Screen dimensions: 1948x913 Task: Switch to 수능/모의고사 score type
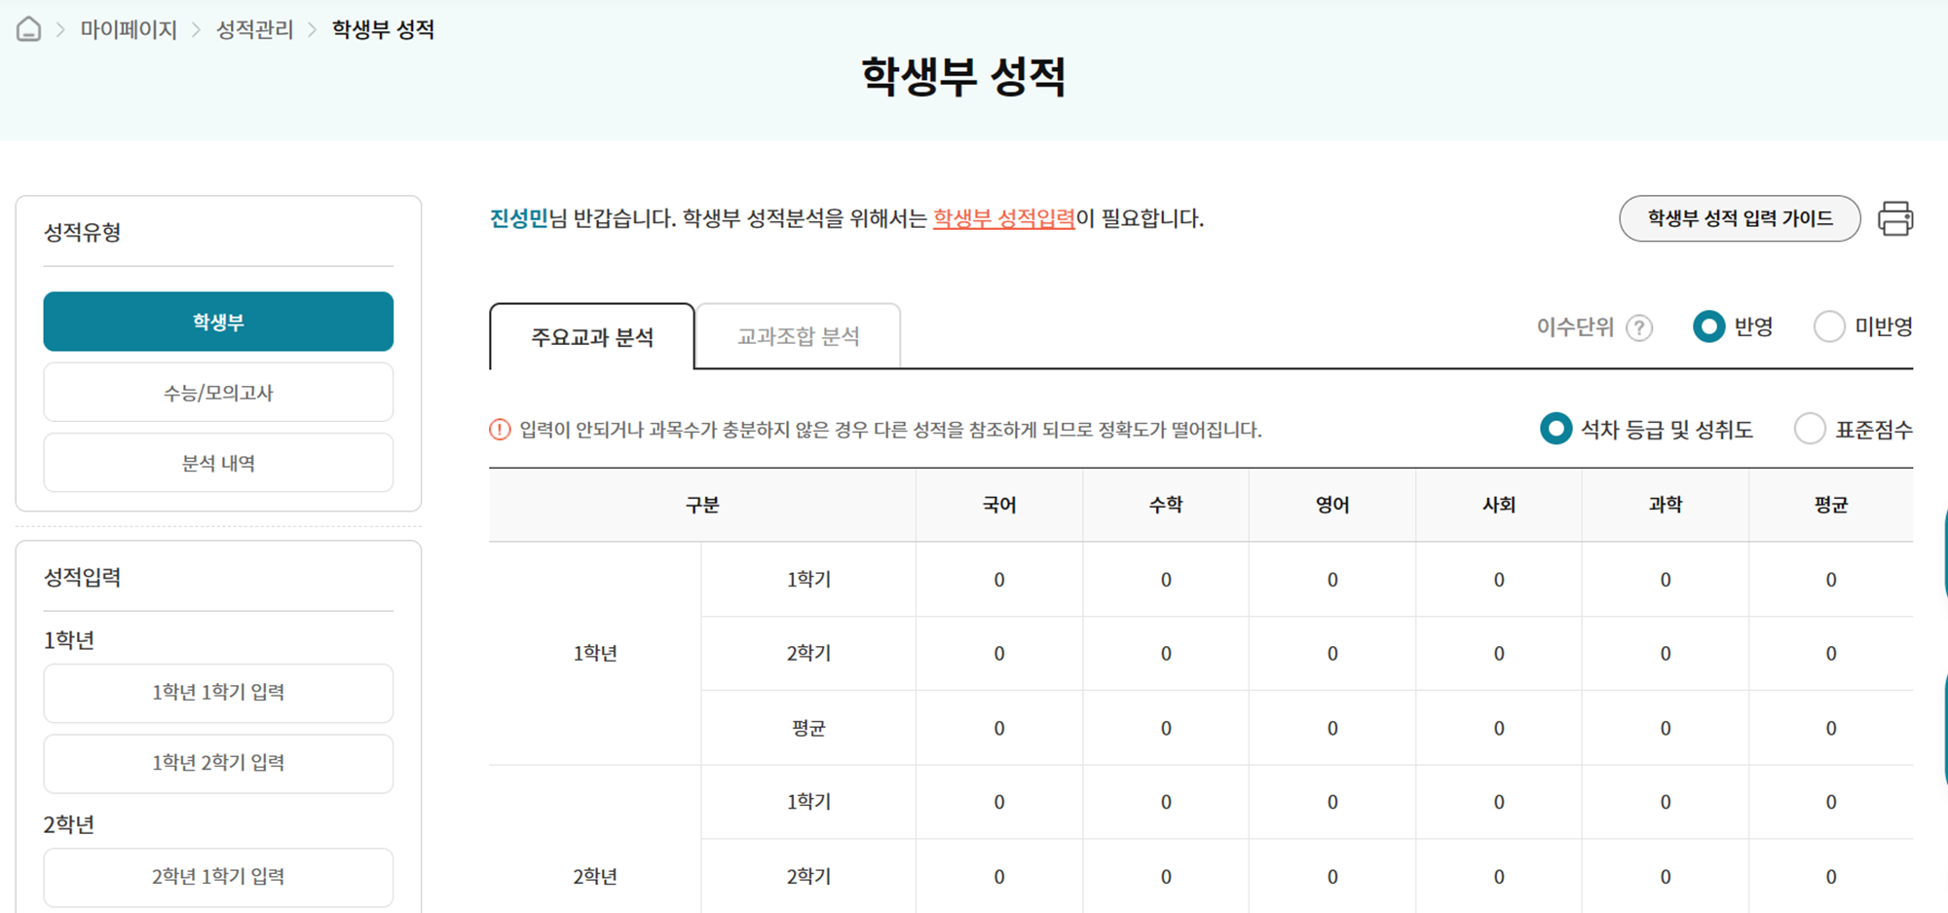pyautogui.click(x=217, y=393)
